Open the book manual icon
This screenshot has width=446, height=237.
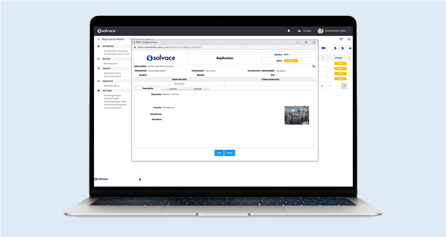(x=349, y=39)
